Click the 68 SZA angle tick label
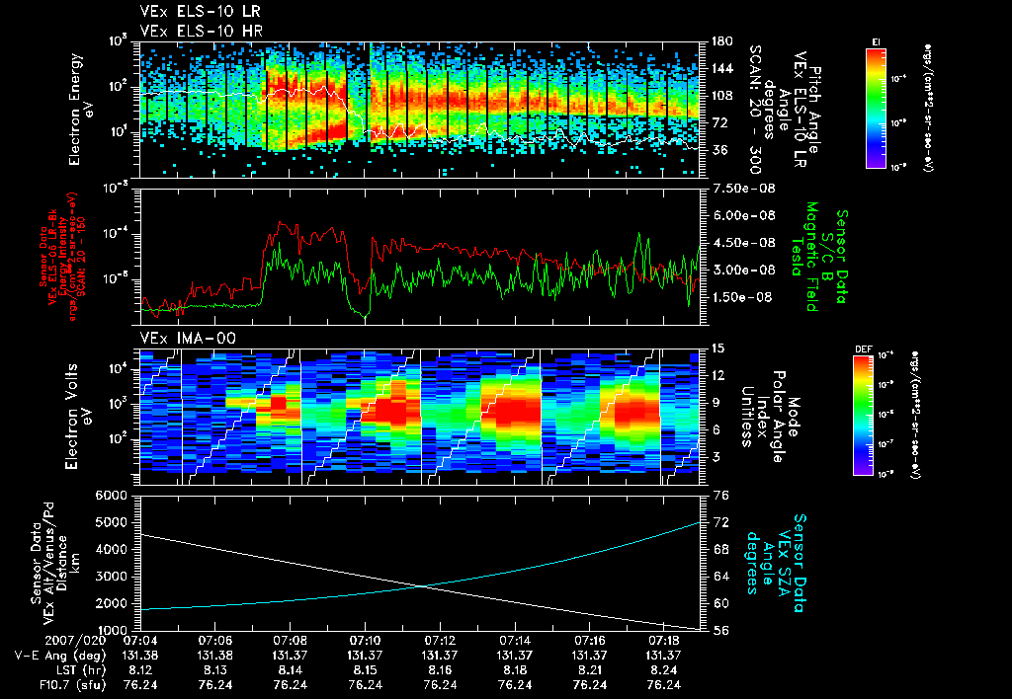Viewport: 1012px width, 699px height. (721, 550)
